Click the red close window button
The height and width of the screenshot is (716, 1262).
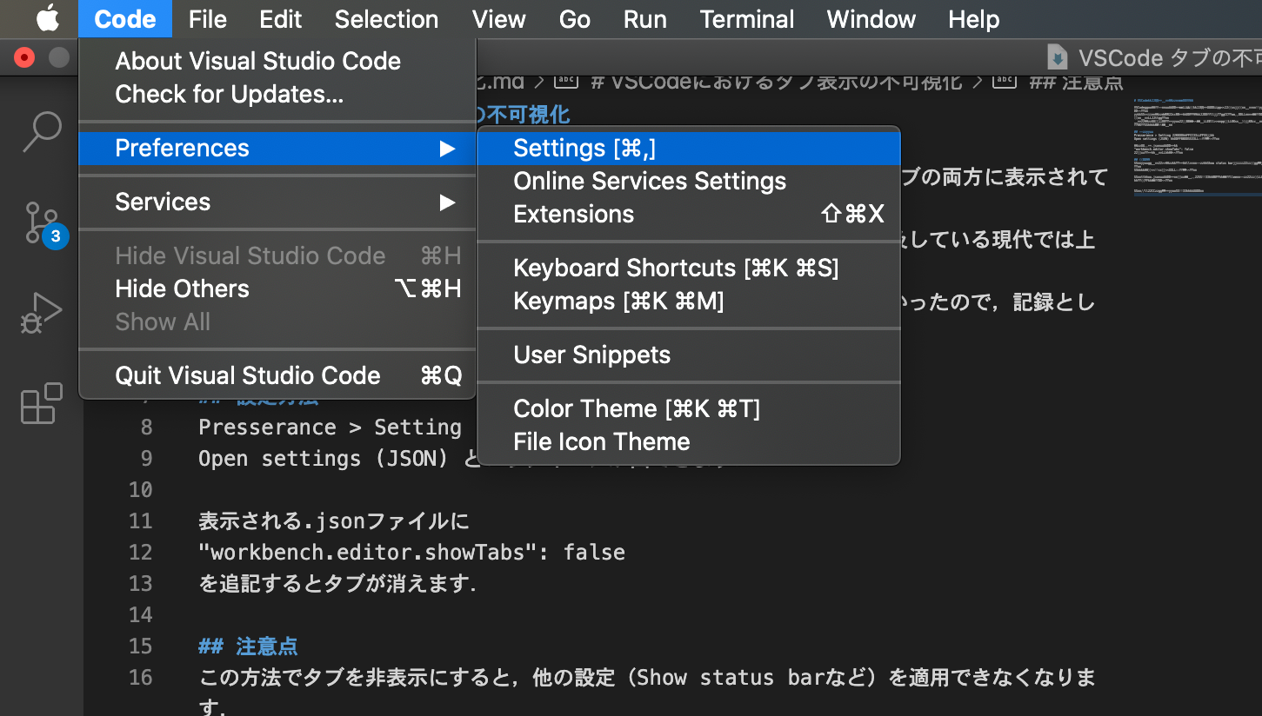pos(24,58)
